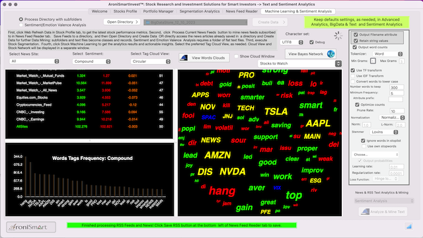The width and height of the screenshot is (423, 238).
Task: Open the Lovins stemmer dropdown
Action: point(384,132)
